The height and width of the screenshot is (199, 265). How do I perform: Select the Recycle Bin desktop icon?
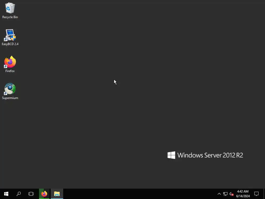[x=10, y=10]
